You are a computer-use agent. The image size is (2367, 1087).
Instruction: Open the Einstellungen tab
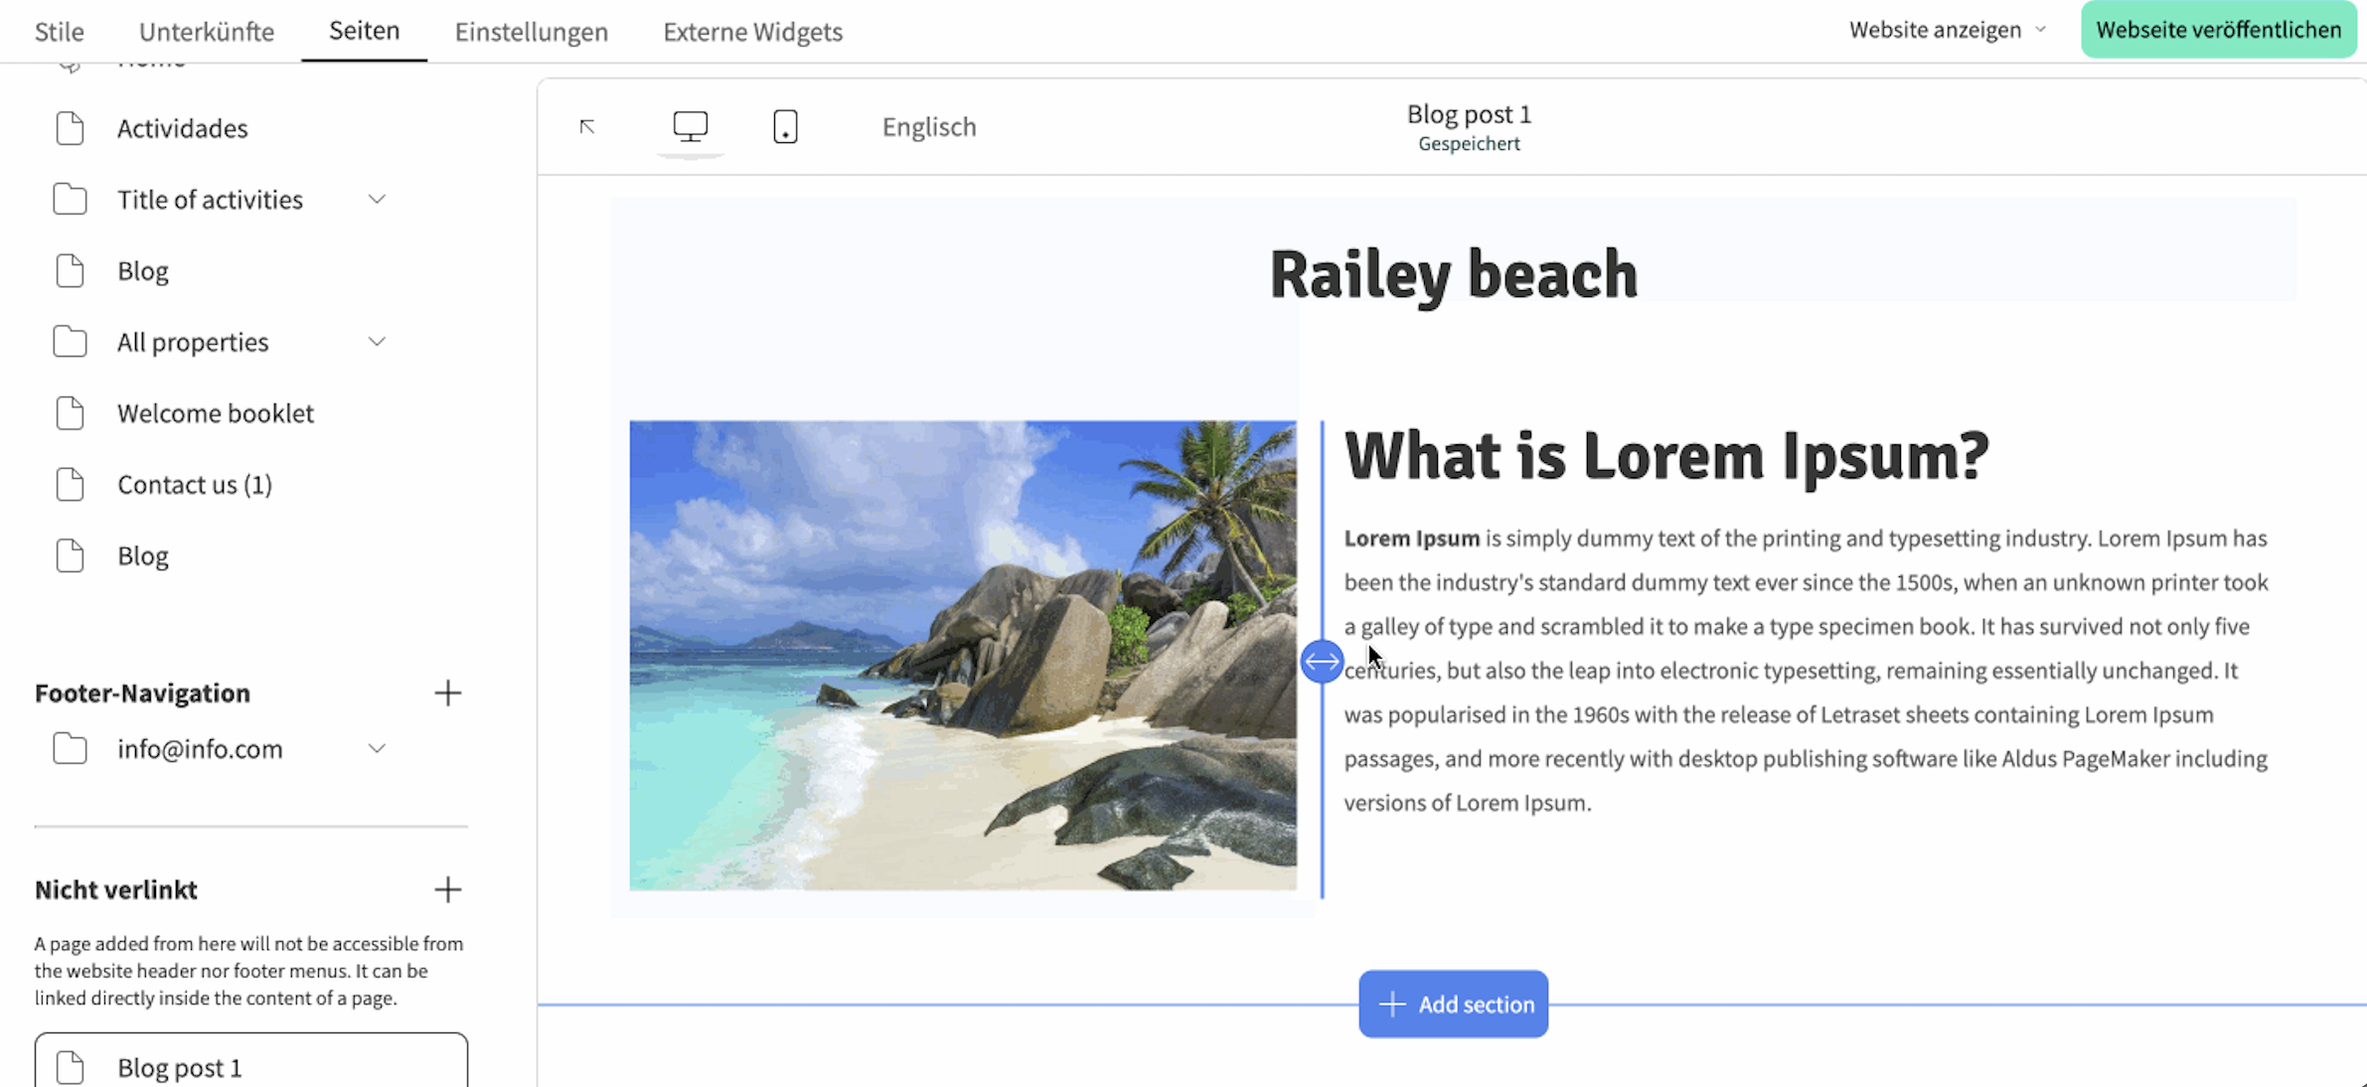532,31
